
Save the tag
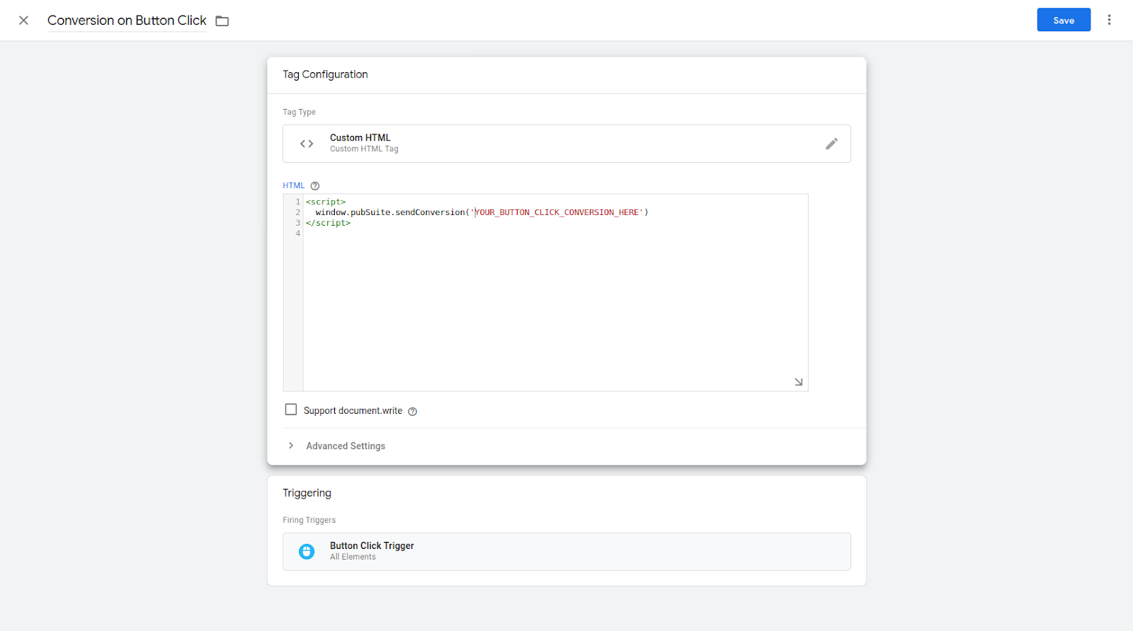[1064, 21]
